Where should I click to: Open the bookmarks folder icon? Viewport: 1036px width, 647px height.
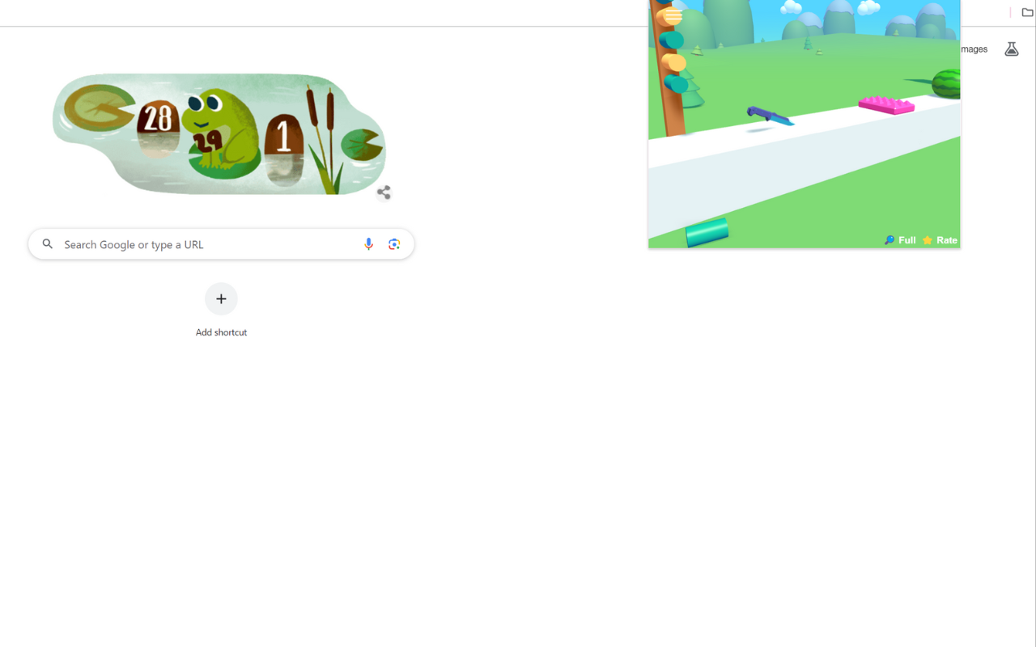(1027, 12)
